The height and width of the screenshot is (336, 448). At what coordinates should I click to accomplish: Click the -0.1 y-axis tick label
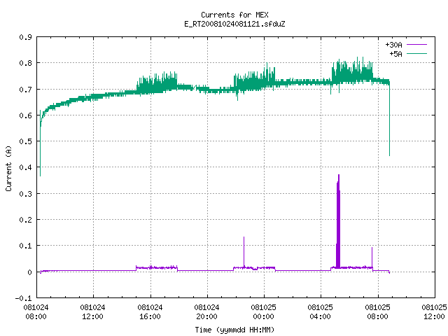[x=23, y=298]
